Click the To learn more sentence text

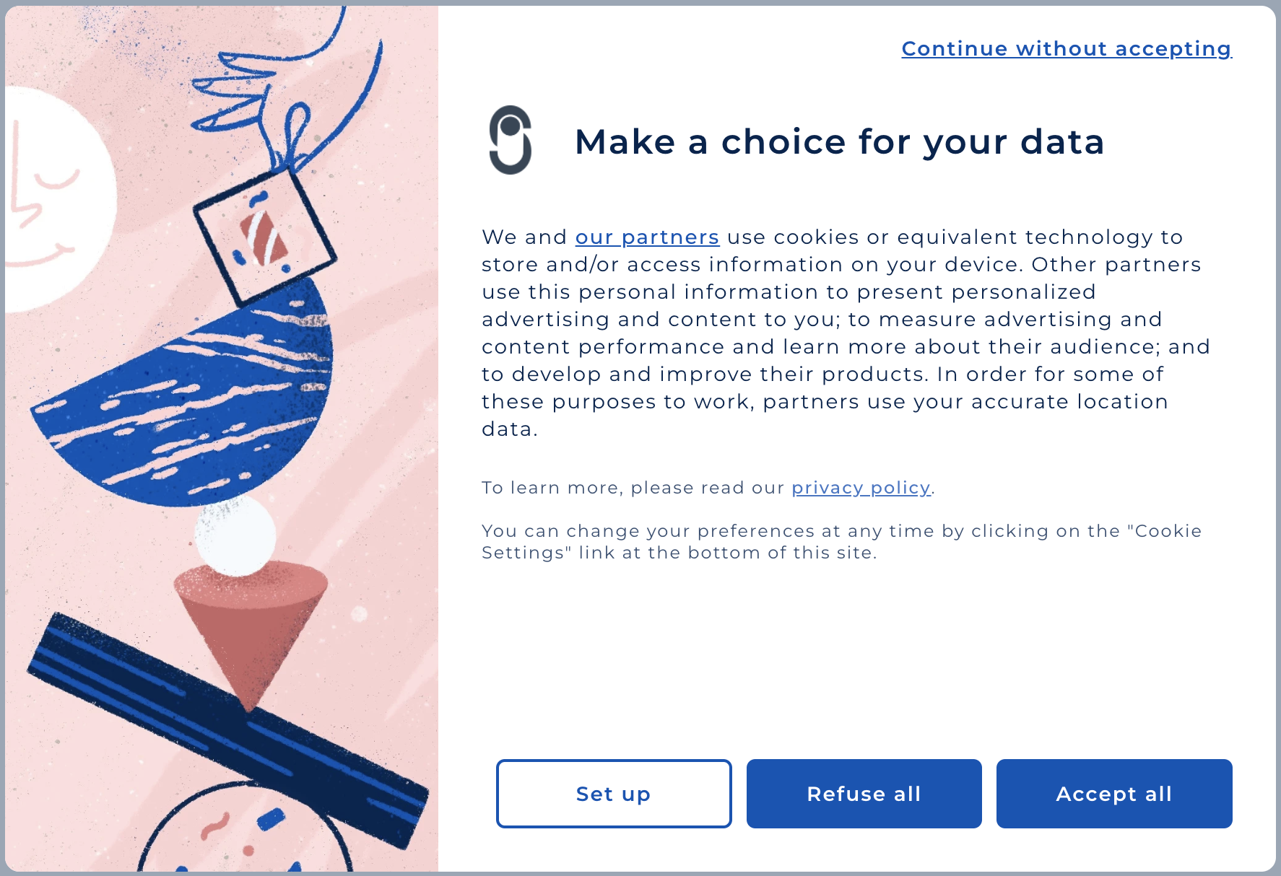pos(635,488)
